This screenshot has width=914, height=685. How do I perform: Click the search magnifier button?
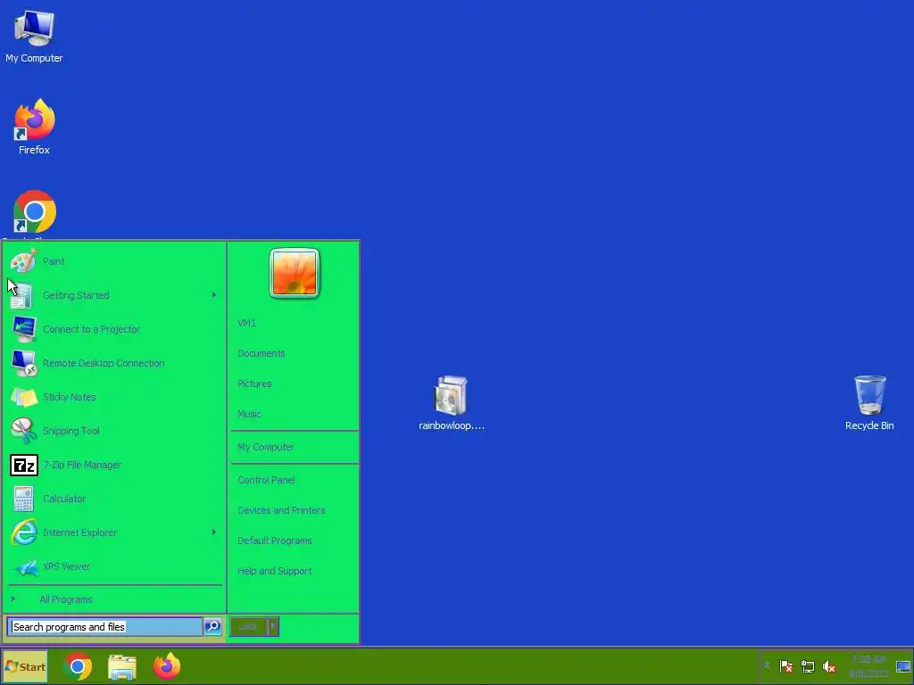pos(212,626)
